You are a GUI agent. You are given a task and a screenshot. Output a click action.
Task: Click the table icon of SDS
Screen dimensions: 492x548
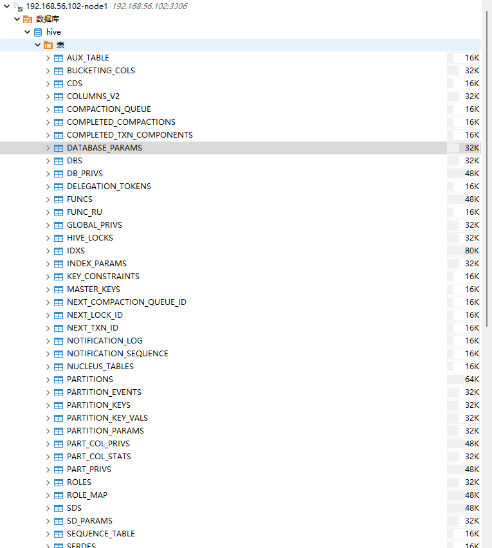point(59,508)
